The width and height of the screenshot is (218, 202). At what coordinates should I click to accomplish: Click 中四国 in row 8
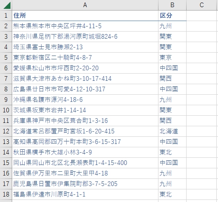(172, 89)
